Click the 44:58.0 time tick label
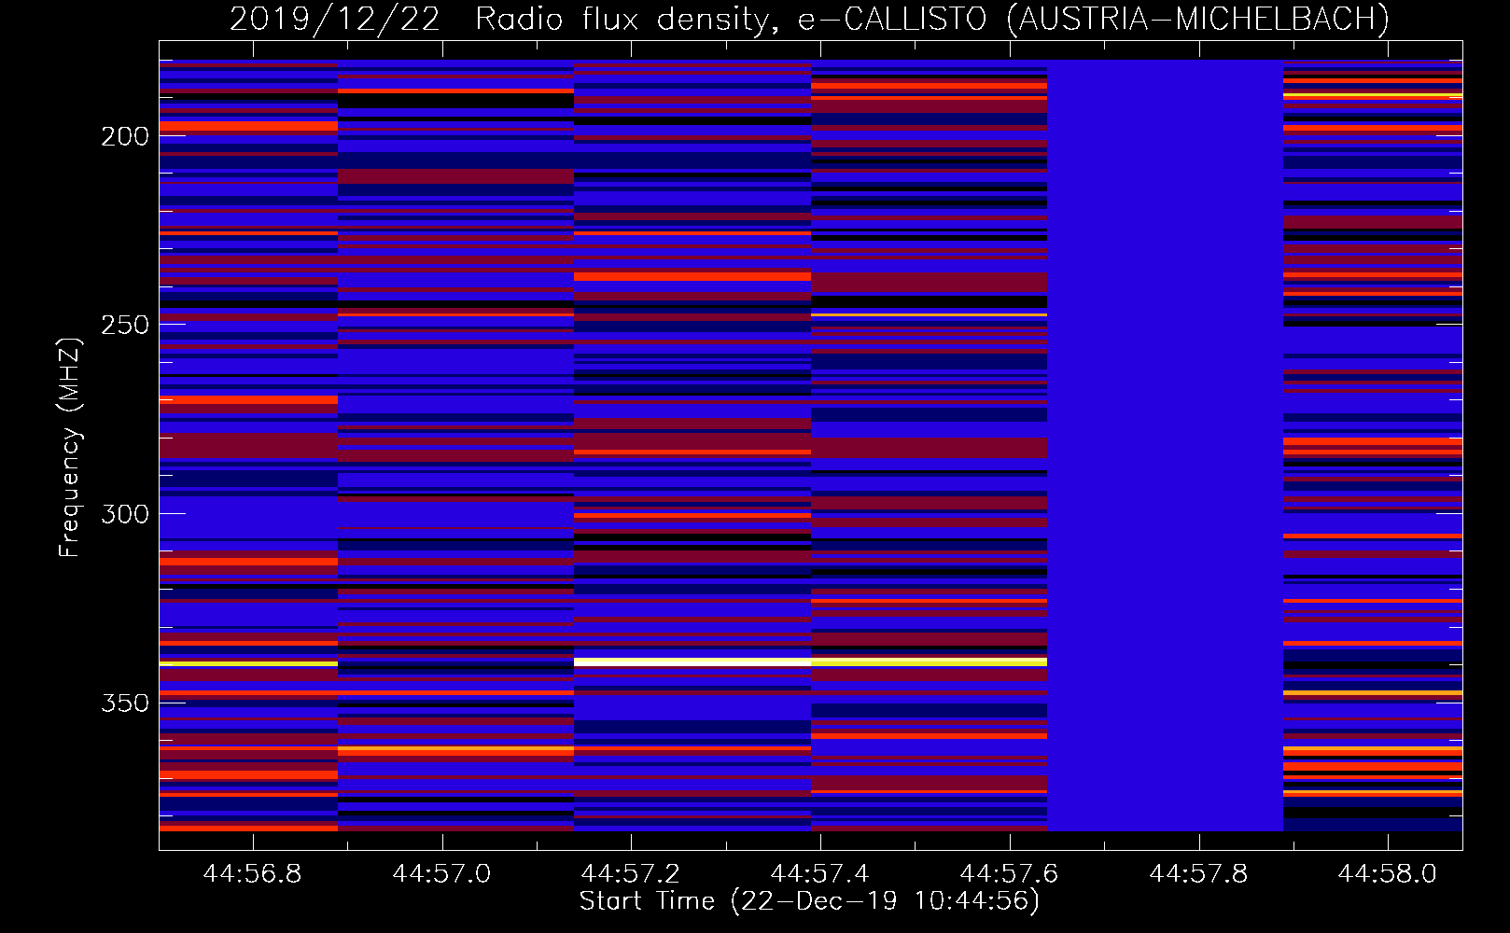1510x933 pixels. 1387,874
